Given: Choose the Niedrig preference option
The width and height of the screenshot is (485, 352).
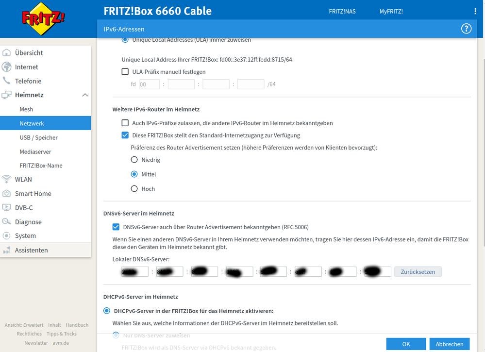Looking at the screenshot, I should pos(134,159).
